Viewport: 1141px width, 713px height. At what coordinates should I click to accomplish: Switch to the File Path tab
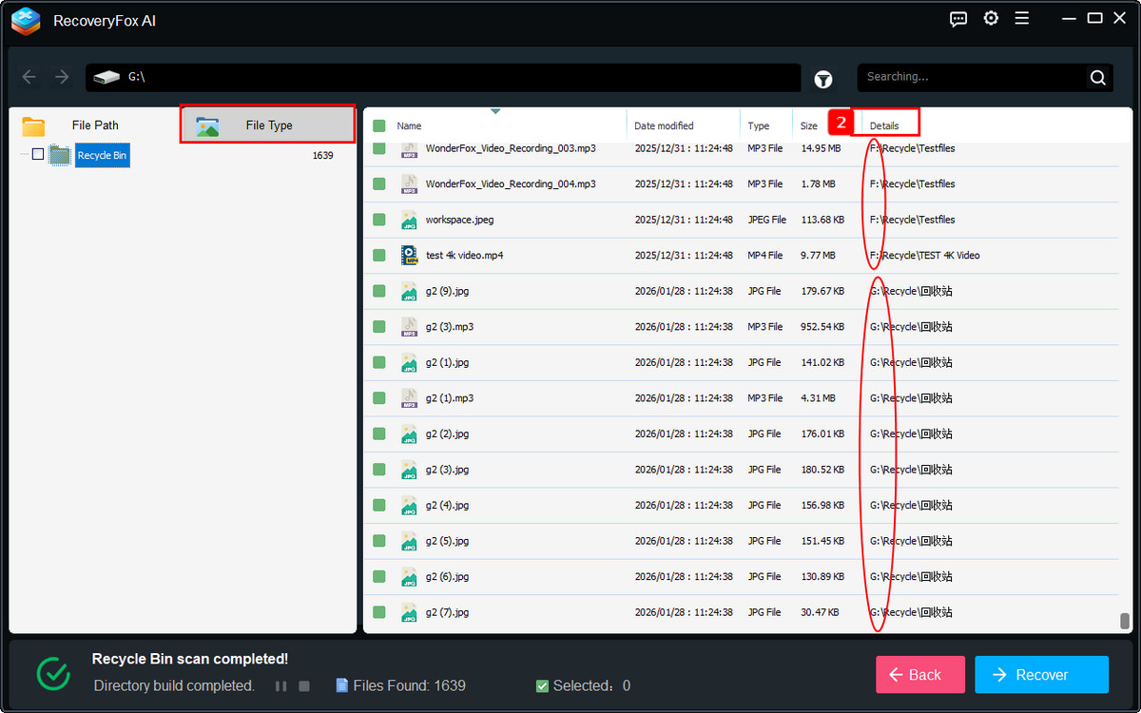(94, 125)
